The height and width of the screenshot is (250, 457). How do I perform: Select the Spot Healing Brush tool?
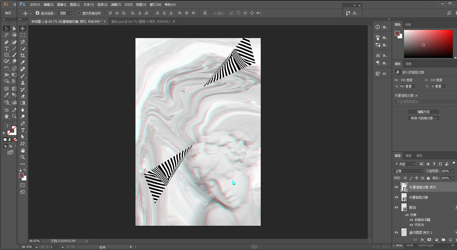pos(23,69)
